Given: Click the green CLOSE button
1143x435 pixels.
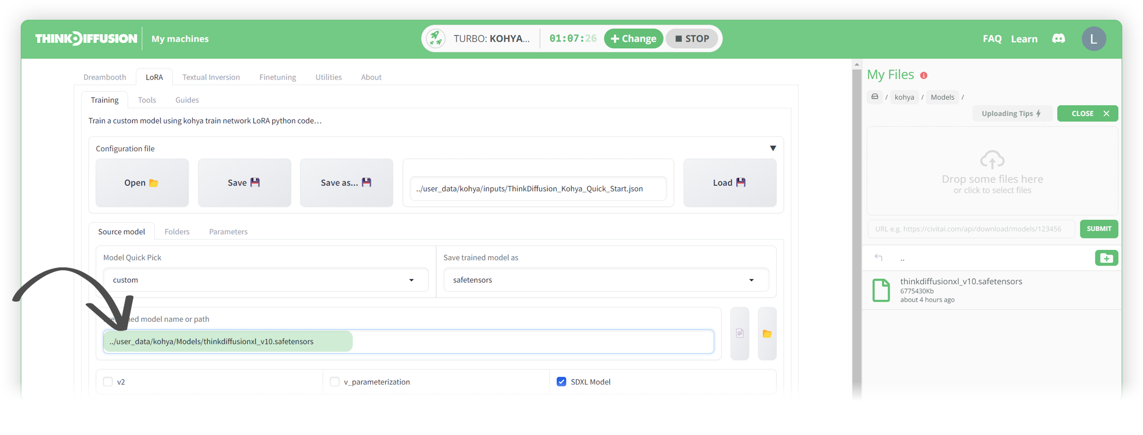Looking at the screenshot, I should [x=1087, y=114].
